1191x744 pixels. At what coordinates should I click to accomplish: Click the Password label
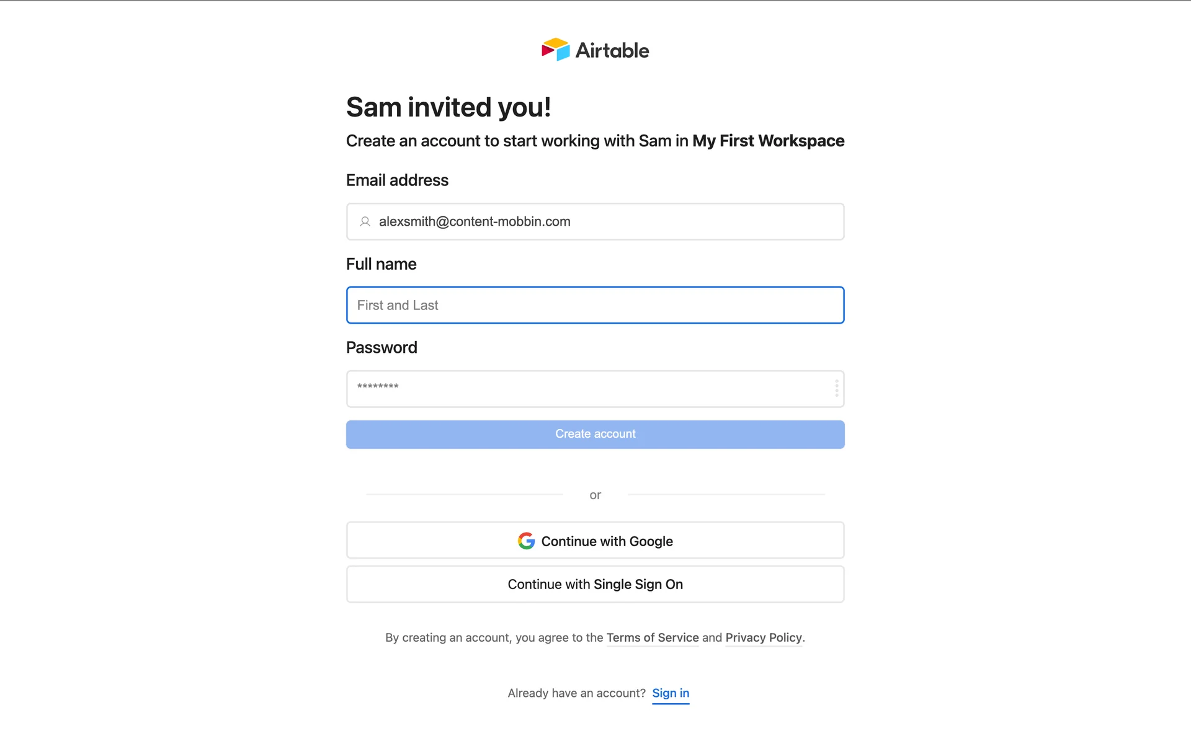click(381, 348)
